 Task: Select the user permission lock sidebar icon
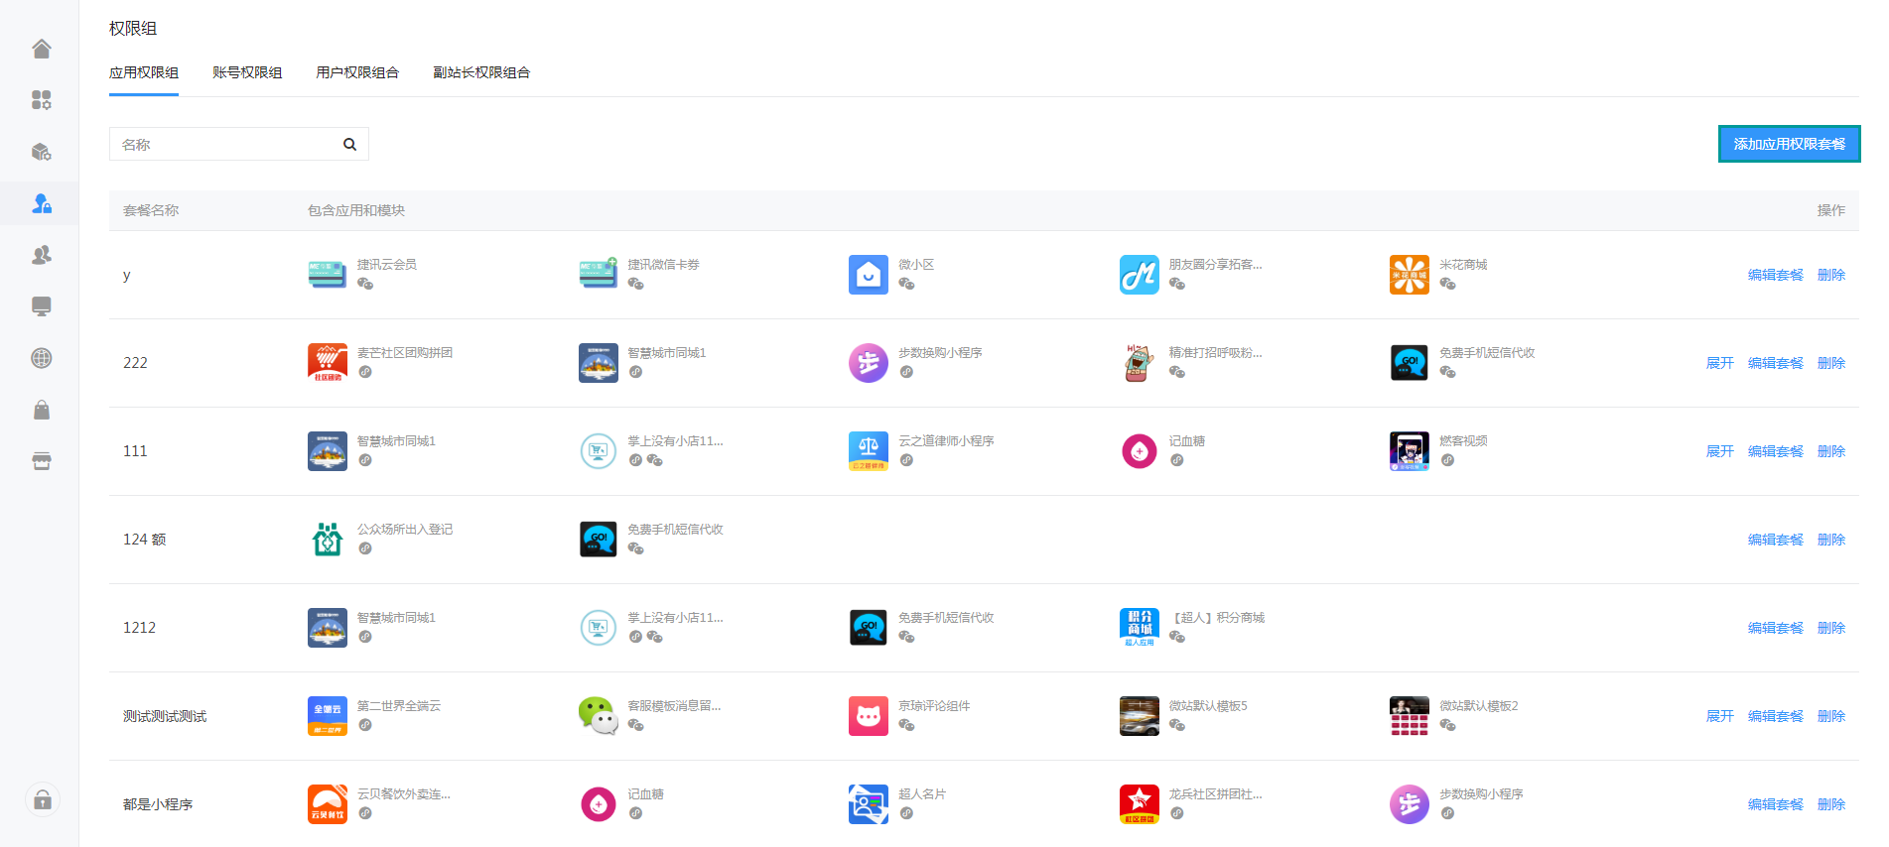42,203
